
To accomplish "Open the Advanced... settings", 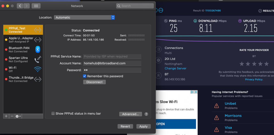I will [x=130, y=114].
